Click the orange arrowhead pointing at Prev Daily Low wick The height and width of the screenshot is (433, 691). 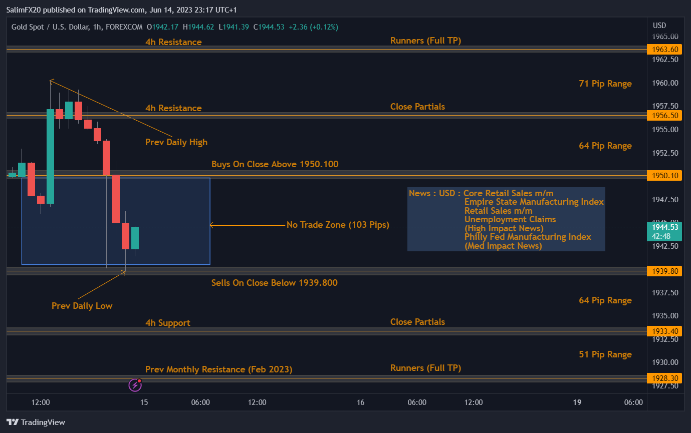(124, 272)
